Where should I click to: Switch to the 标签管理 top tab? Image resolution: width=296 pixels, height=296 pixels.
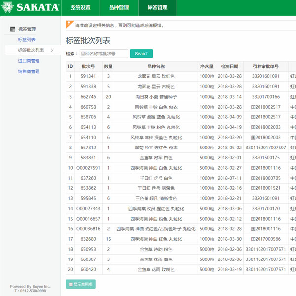[x=157, y=8]
